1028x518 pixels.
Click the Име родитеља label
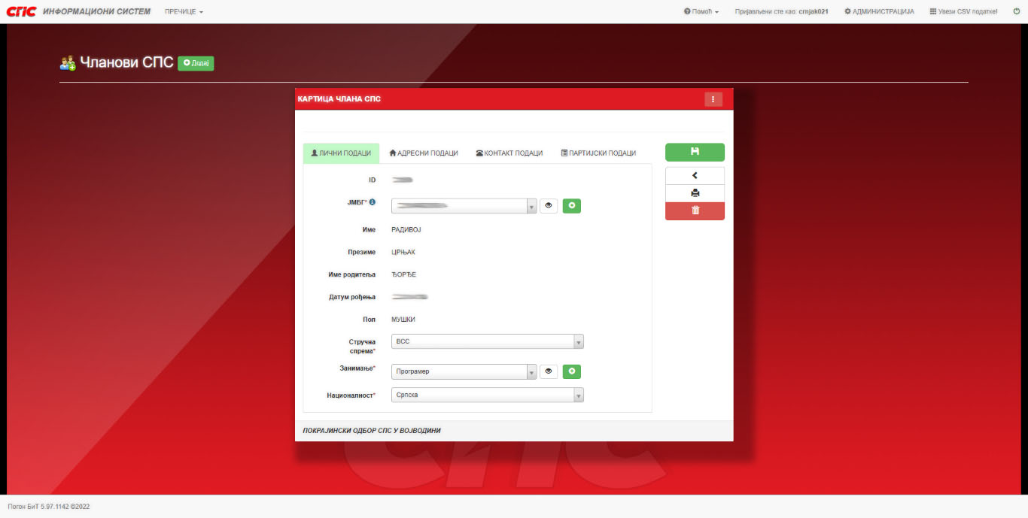[x=352, y=274]
